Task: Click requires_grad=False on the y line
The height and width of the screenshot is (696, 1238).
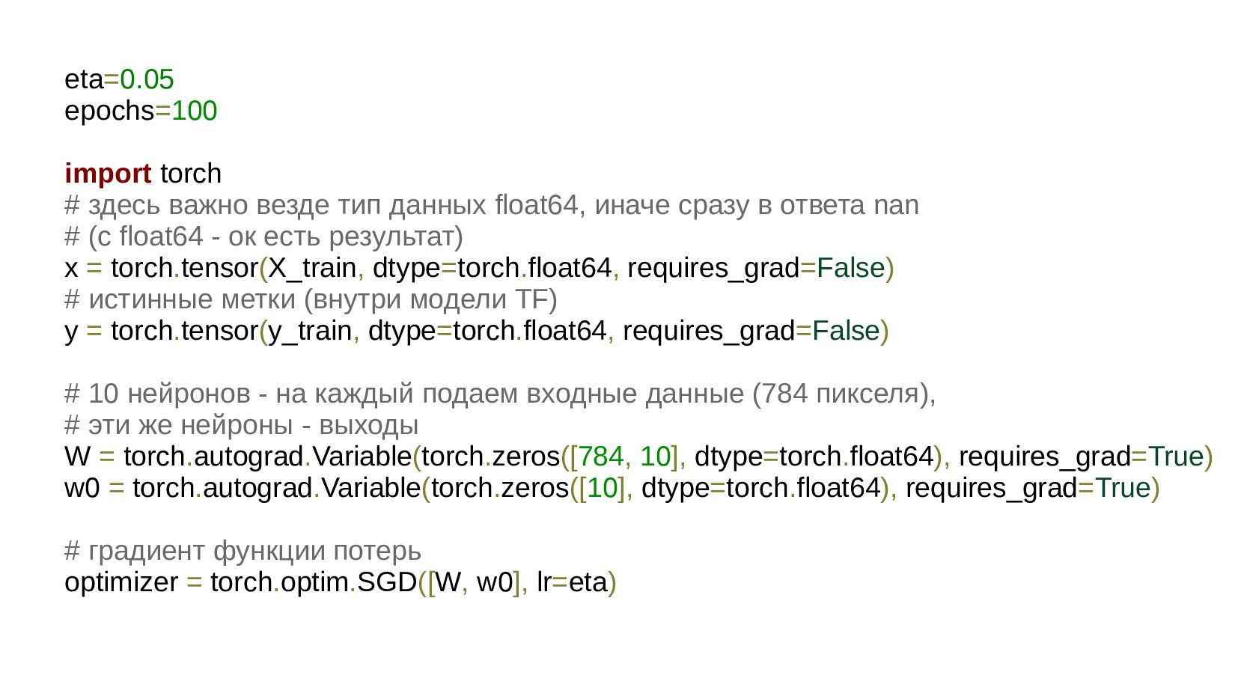Action: [751, 331]
